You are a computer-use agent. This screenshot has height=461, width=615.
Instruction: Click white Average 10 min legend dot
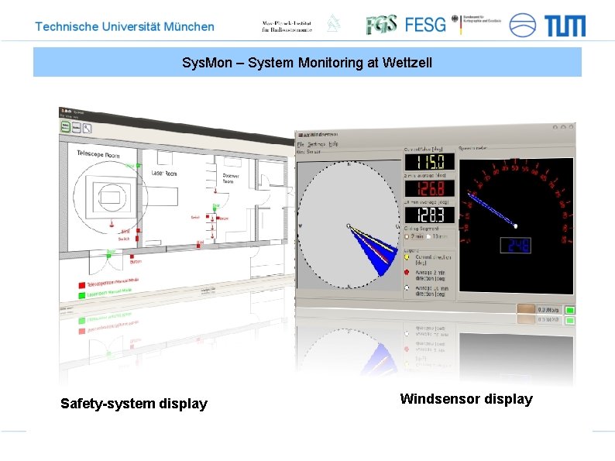(x=407, y=288)
